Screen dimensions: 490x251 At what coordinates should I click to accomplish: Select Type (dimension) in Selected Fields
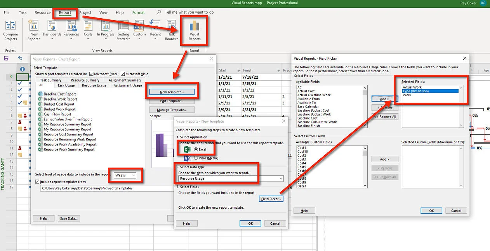(x=430, y=91)
